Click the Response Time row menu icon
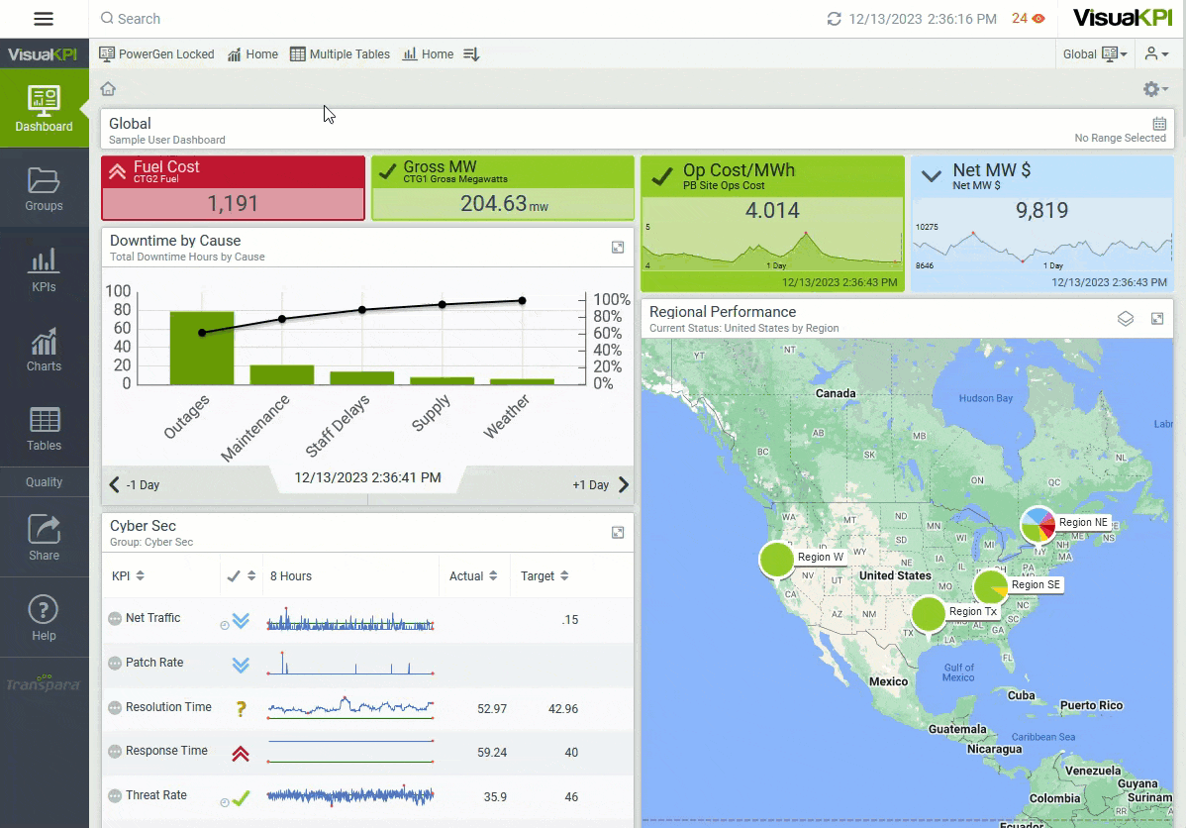 tap(115, 752)
